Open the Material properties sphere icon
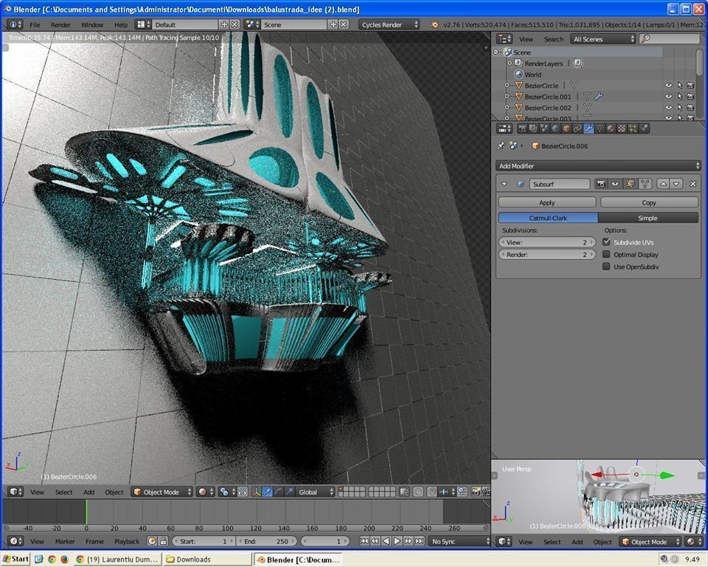 611,128
